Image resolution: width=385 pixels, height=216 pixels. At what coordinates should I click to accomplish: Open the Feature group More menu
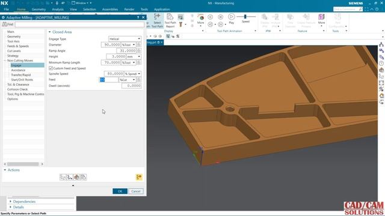pos(321,19)
